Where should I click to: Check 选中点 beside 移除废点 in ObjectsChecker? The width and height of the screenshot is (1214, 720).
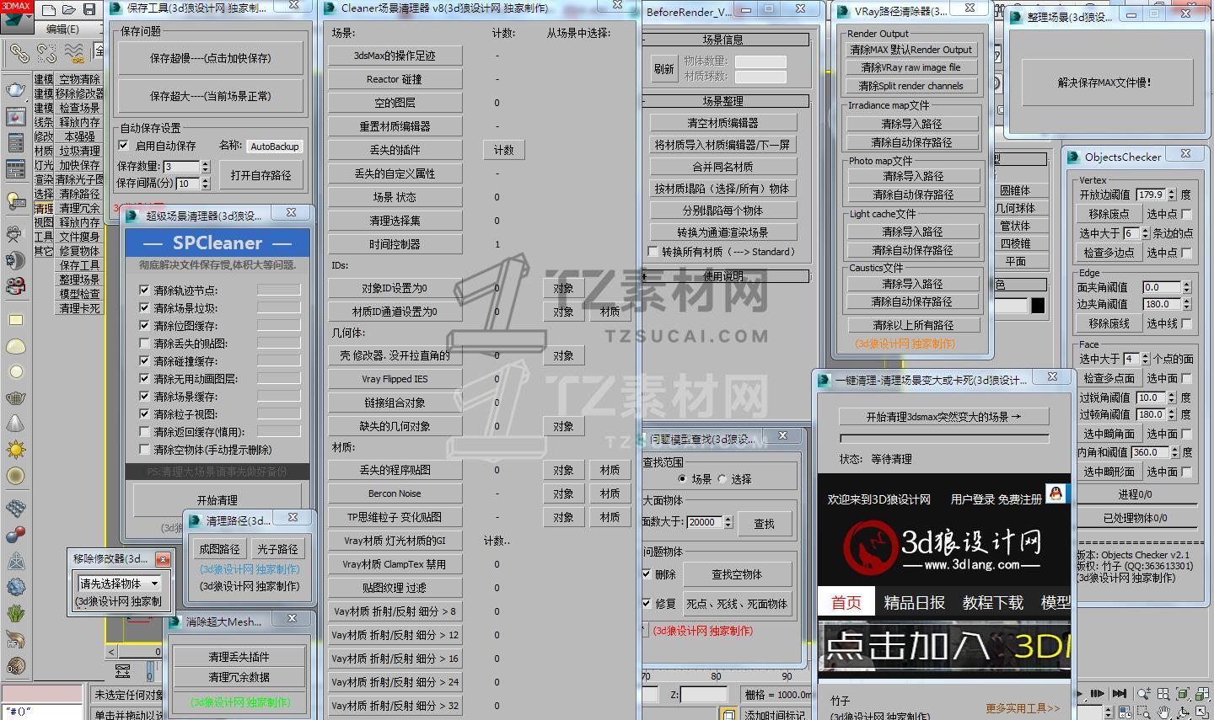1187,214
